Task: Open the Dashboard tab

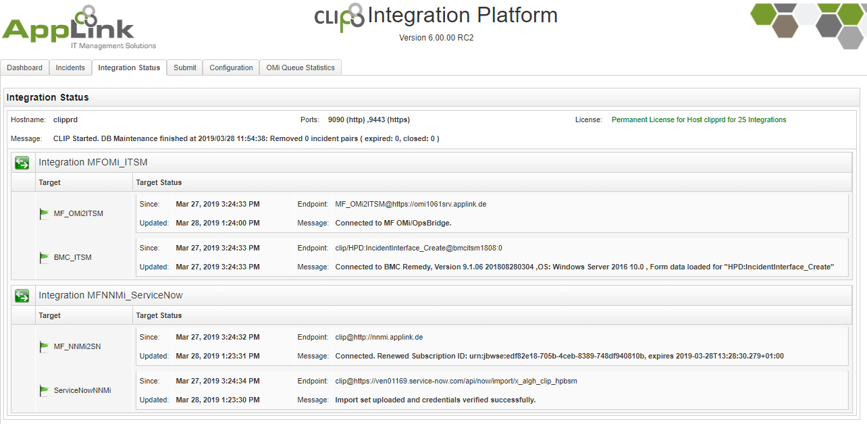Action: coord(25,68)
